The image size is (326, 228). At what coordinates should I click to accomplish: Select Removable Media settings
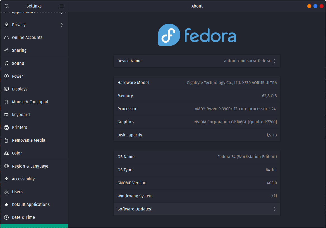point(34,140)
